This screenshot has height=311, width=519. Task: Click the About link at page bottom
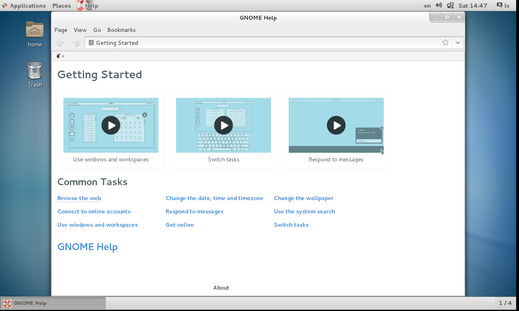[x=221, y=288]
